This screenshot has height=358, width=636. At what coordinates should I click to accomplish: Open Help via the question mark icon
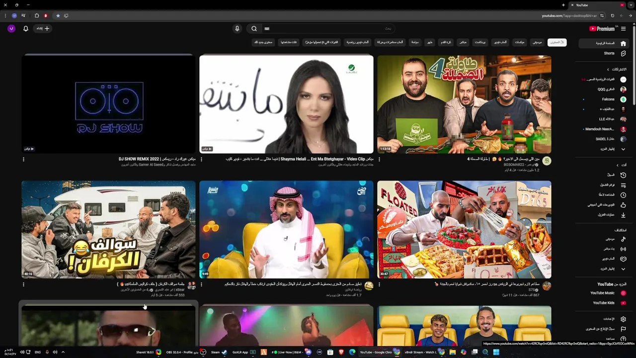623,339
